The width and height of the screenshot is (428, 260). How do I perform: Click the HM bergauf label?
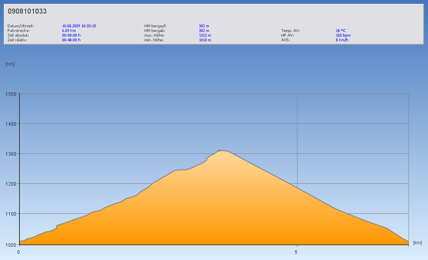pos(155,26)
